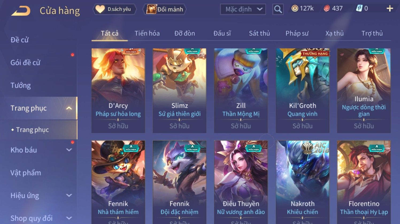Screen dimensions: 400x224
Task: Open Gói đề cử in sidebar
Action: pos(25,63)
